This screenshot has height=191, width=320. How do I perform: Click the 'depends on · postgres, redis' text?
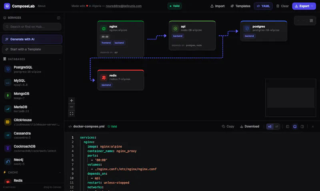[x=187, y=45]
